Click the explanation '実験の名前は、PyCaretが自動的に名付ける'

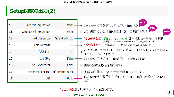(x=114, y=72)
